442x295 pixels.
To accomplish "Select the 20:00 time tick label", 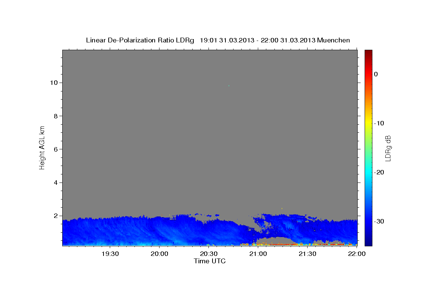I will click(x=159, y=254).
